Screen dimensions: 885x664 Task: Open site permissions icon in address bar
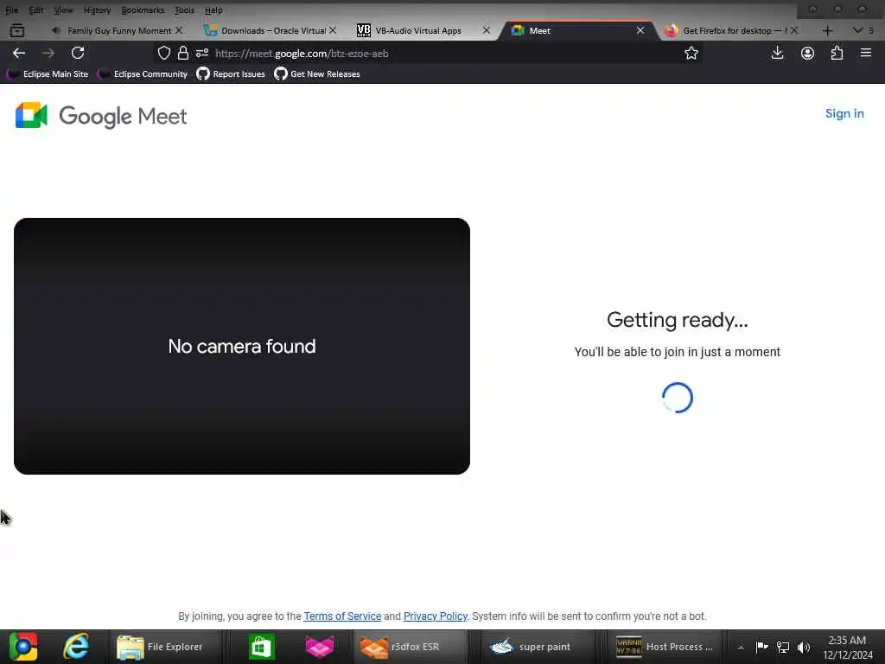(202, 53)
